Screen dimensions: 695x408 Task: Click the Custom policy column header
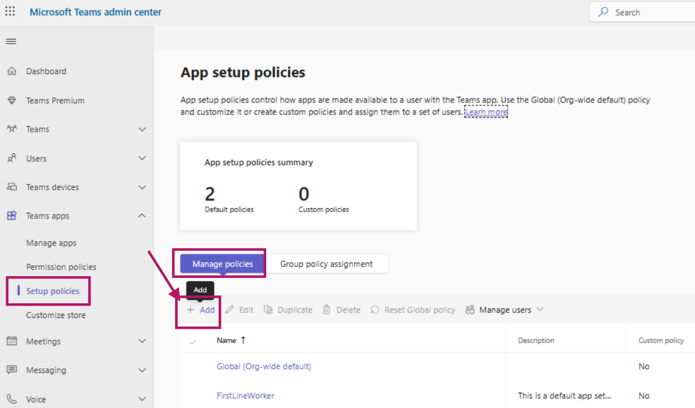(661, 340)
